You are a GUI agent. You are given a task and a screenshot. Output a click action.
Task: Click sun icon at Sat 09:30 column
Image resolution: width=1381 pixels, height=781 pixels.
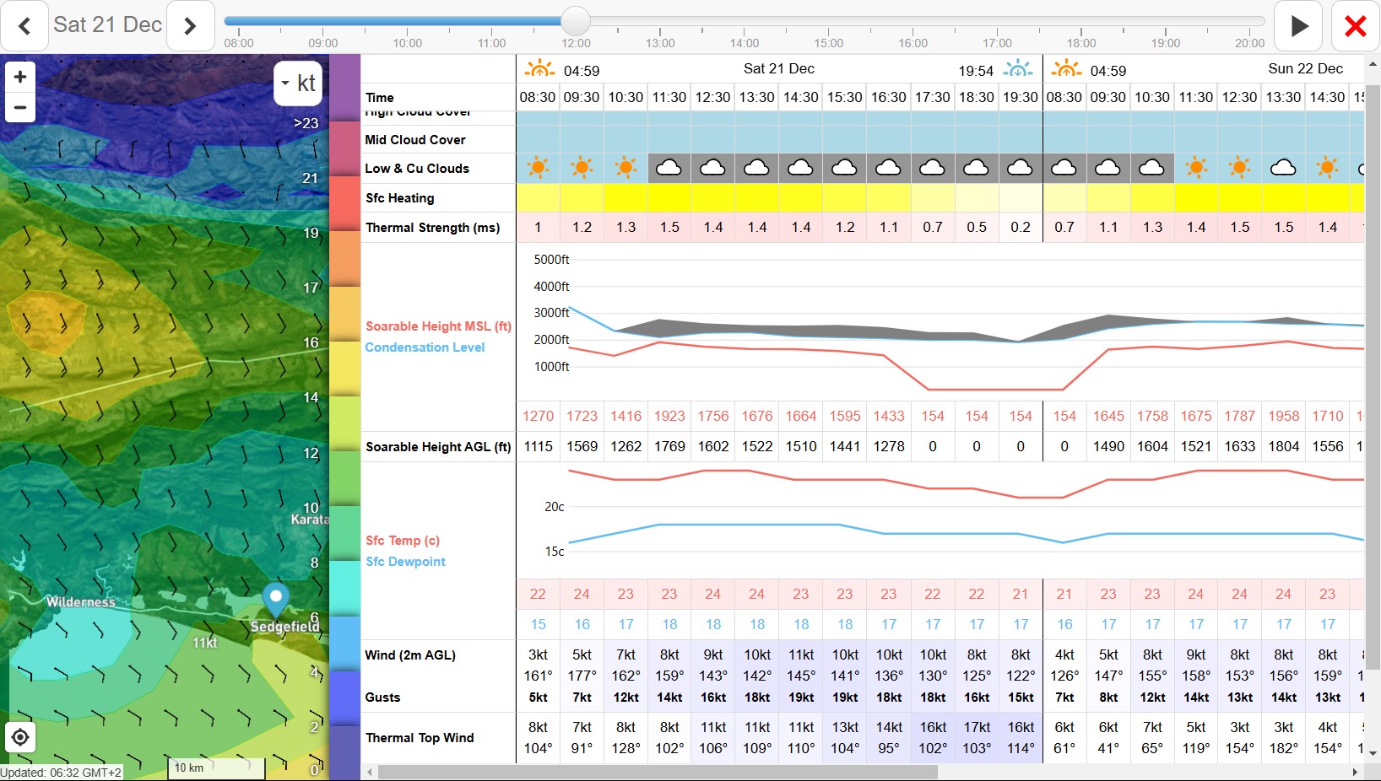582,168
